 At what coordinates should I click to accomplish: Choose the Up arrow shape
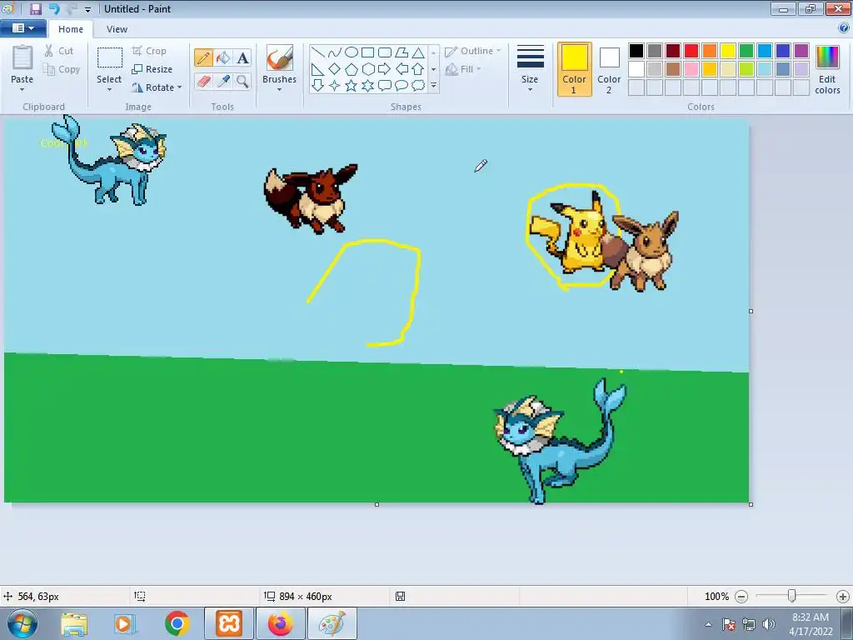tap(418, 69)
